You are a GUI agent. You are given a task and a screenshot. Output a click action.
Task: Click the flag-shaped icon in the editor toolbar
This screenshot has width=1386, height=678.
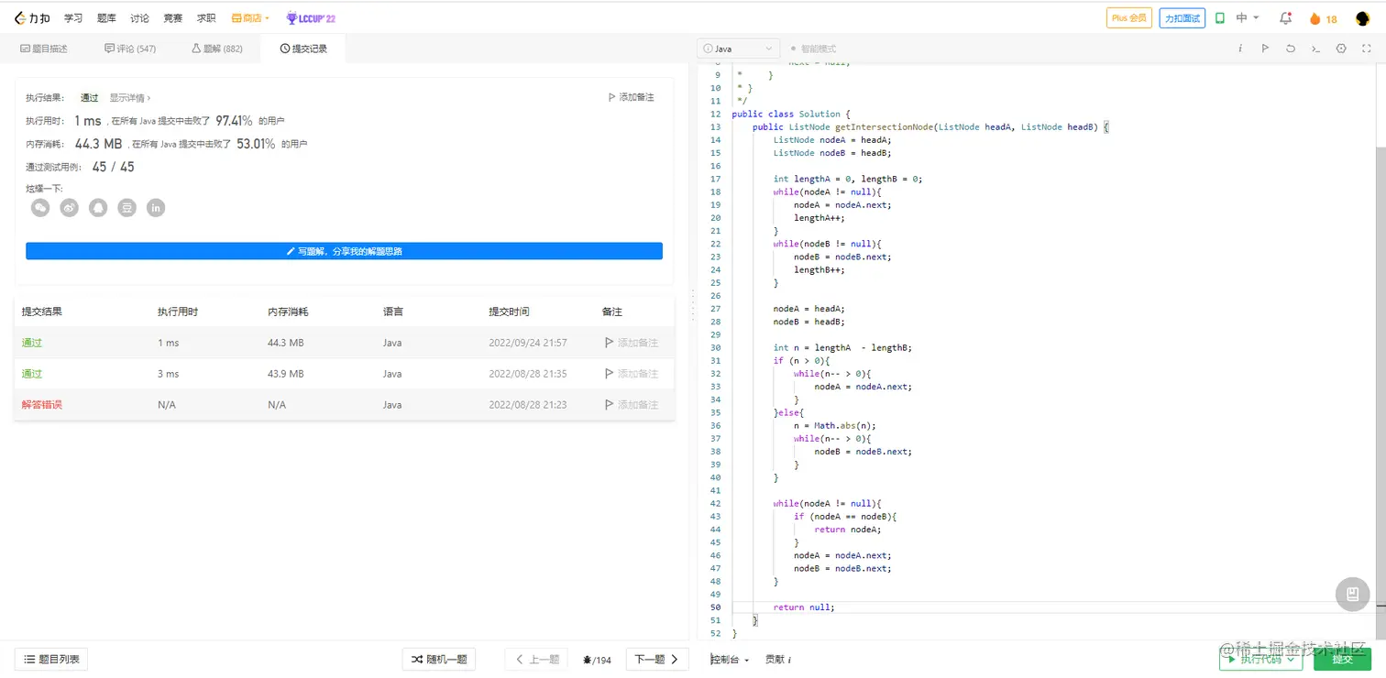[x=1265, y=49]
